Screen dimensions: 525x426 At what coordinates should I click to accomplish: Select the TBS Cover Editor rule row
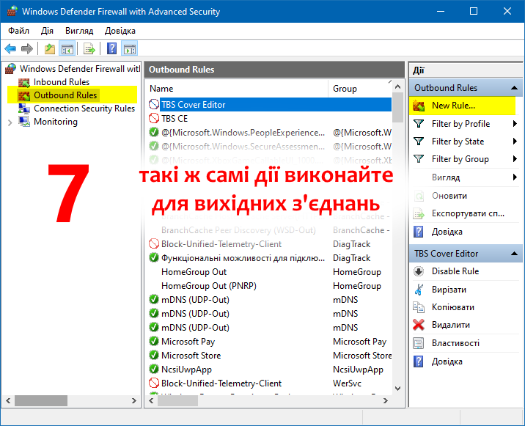(270, 105)
